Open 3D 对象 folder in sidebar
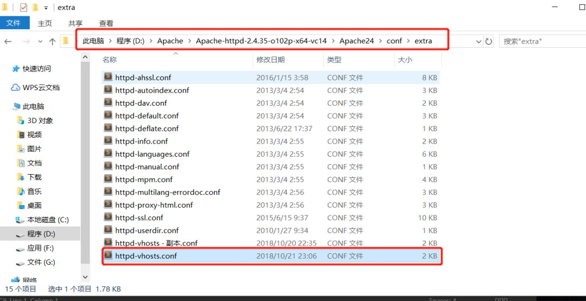The image size is (586, 301). pyautogui.click(x=40, y=120)
